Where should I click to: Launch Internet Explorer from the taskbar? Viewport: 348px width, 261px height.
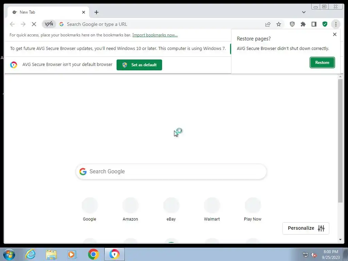pyautogui.click(x=30, y=254)
